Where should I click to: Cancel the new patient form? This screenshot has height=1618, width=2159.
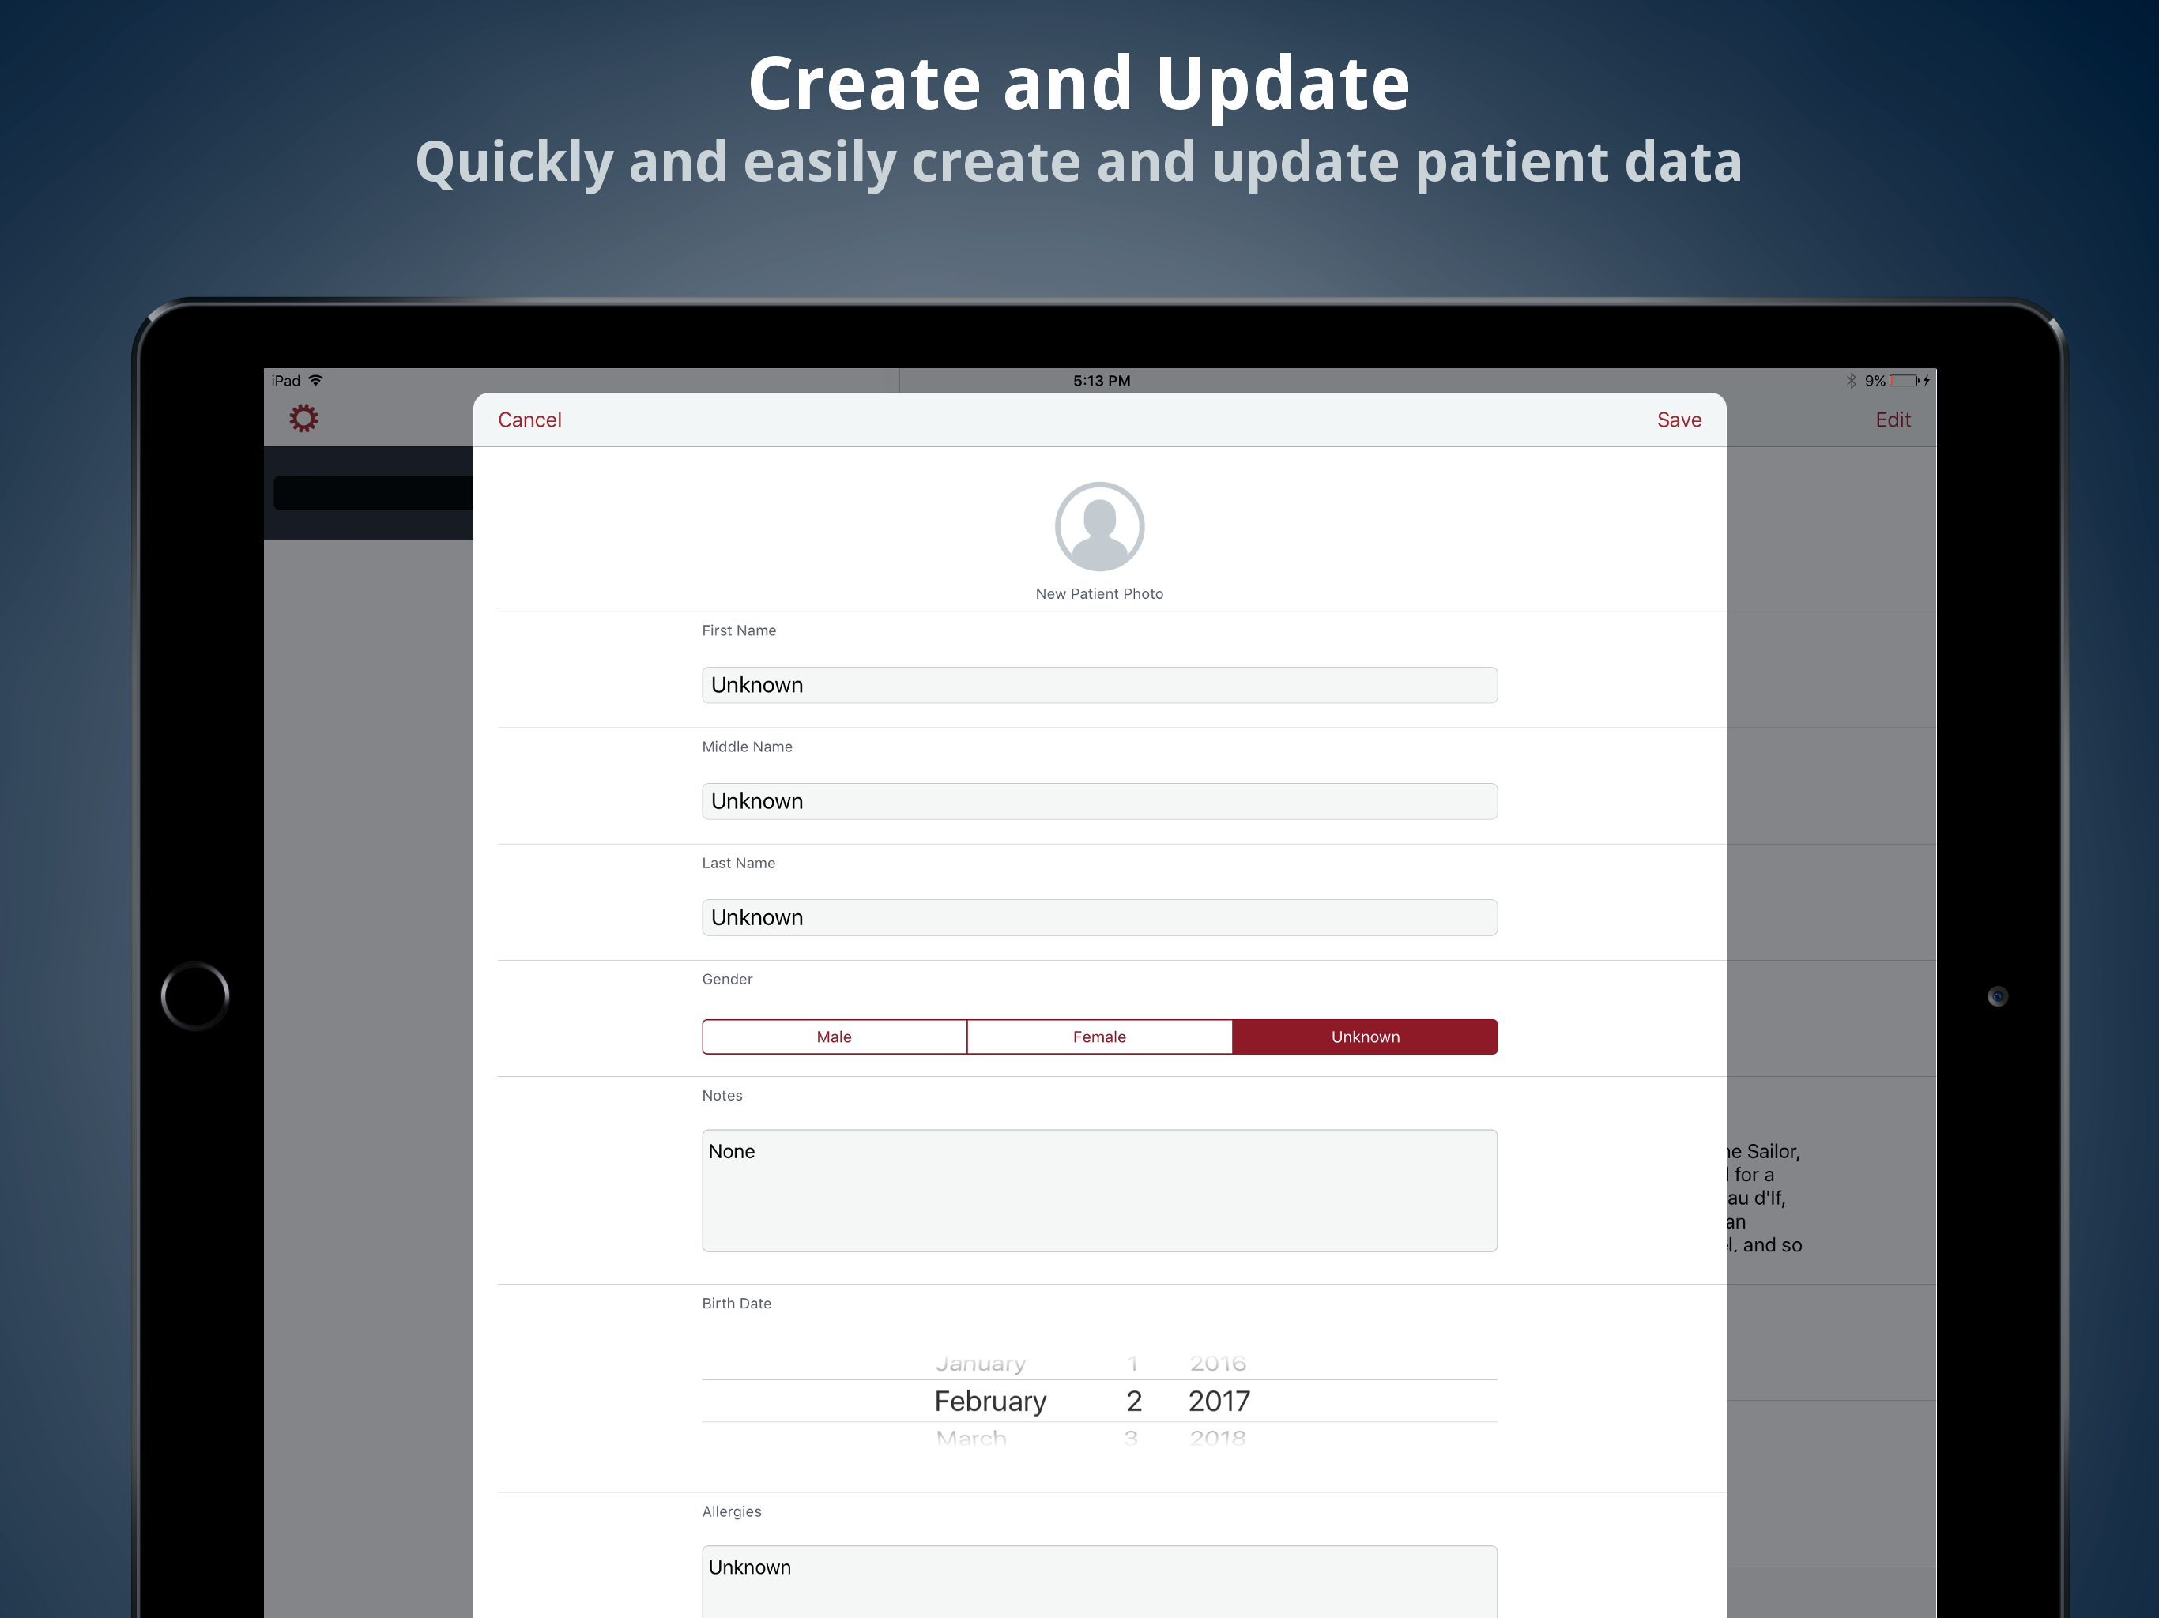point(529,420)
